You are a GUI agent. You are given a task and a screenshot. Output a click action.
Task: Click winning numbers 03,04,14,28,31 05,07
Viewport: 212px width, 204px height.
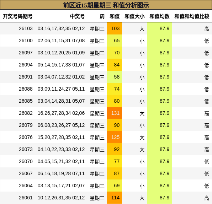61,101
